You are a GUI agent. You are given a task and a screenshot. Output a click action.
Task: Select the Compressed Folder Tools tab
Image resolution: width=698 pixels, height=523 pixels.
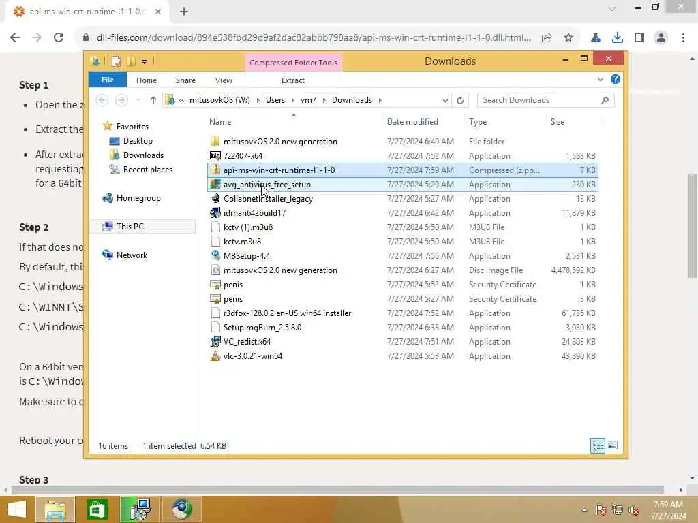tap(293, 63)
